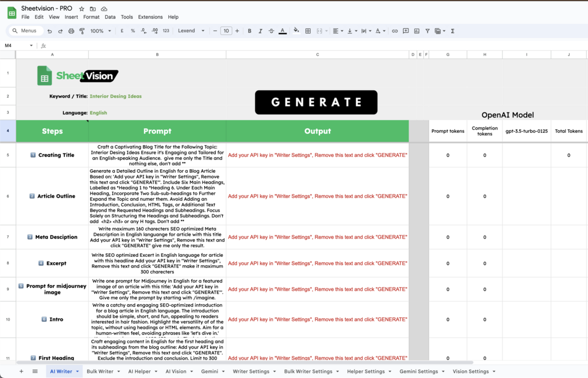Viewport: 588px width, 378px height.
Task: Open the zoom 100% dropdown
Action: pyautogui.click(x=101, y=31)
